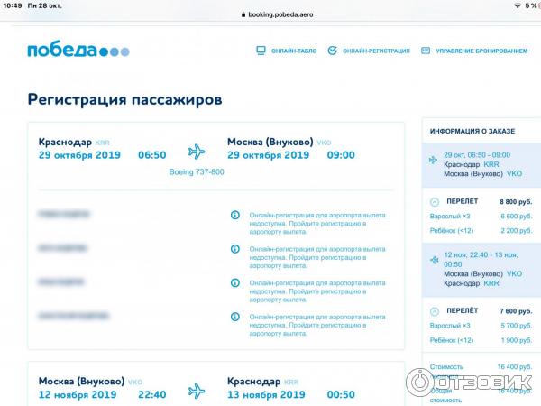
Task: Collapse the Перелёт section priced 7 600 руб.
Action: click(436, 311)
